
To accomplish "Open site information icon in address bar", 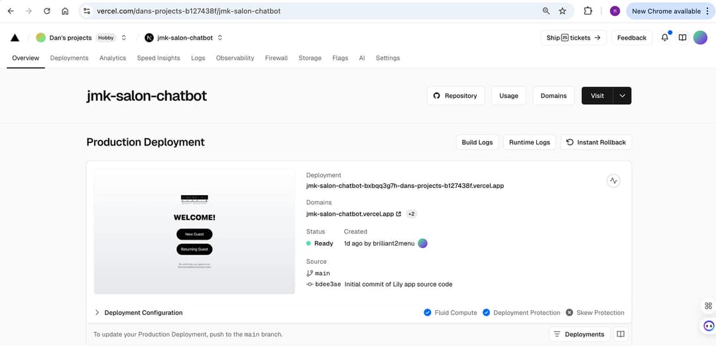I will [x=88, y=11].
